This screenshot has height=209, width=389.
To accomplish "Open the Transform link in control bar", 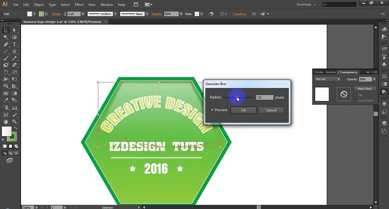I will click(x=240, y=14).
